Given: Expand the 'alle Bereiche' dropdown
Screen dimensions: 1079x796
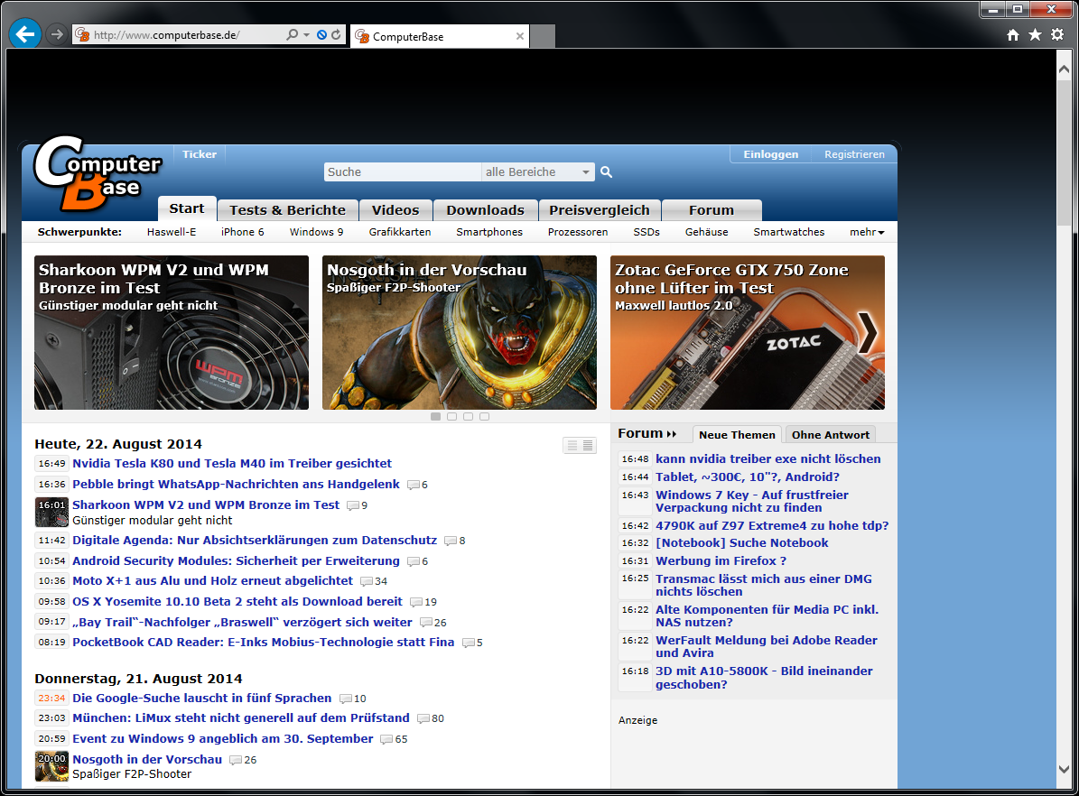Looking at the screenshot, I should [x=537, y=172].
